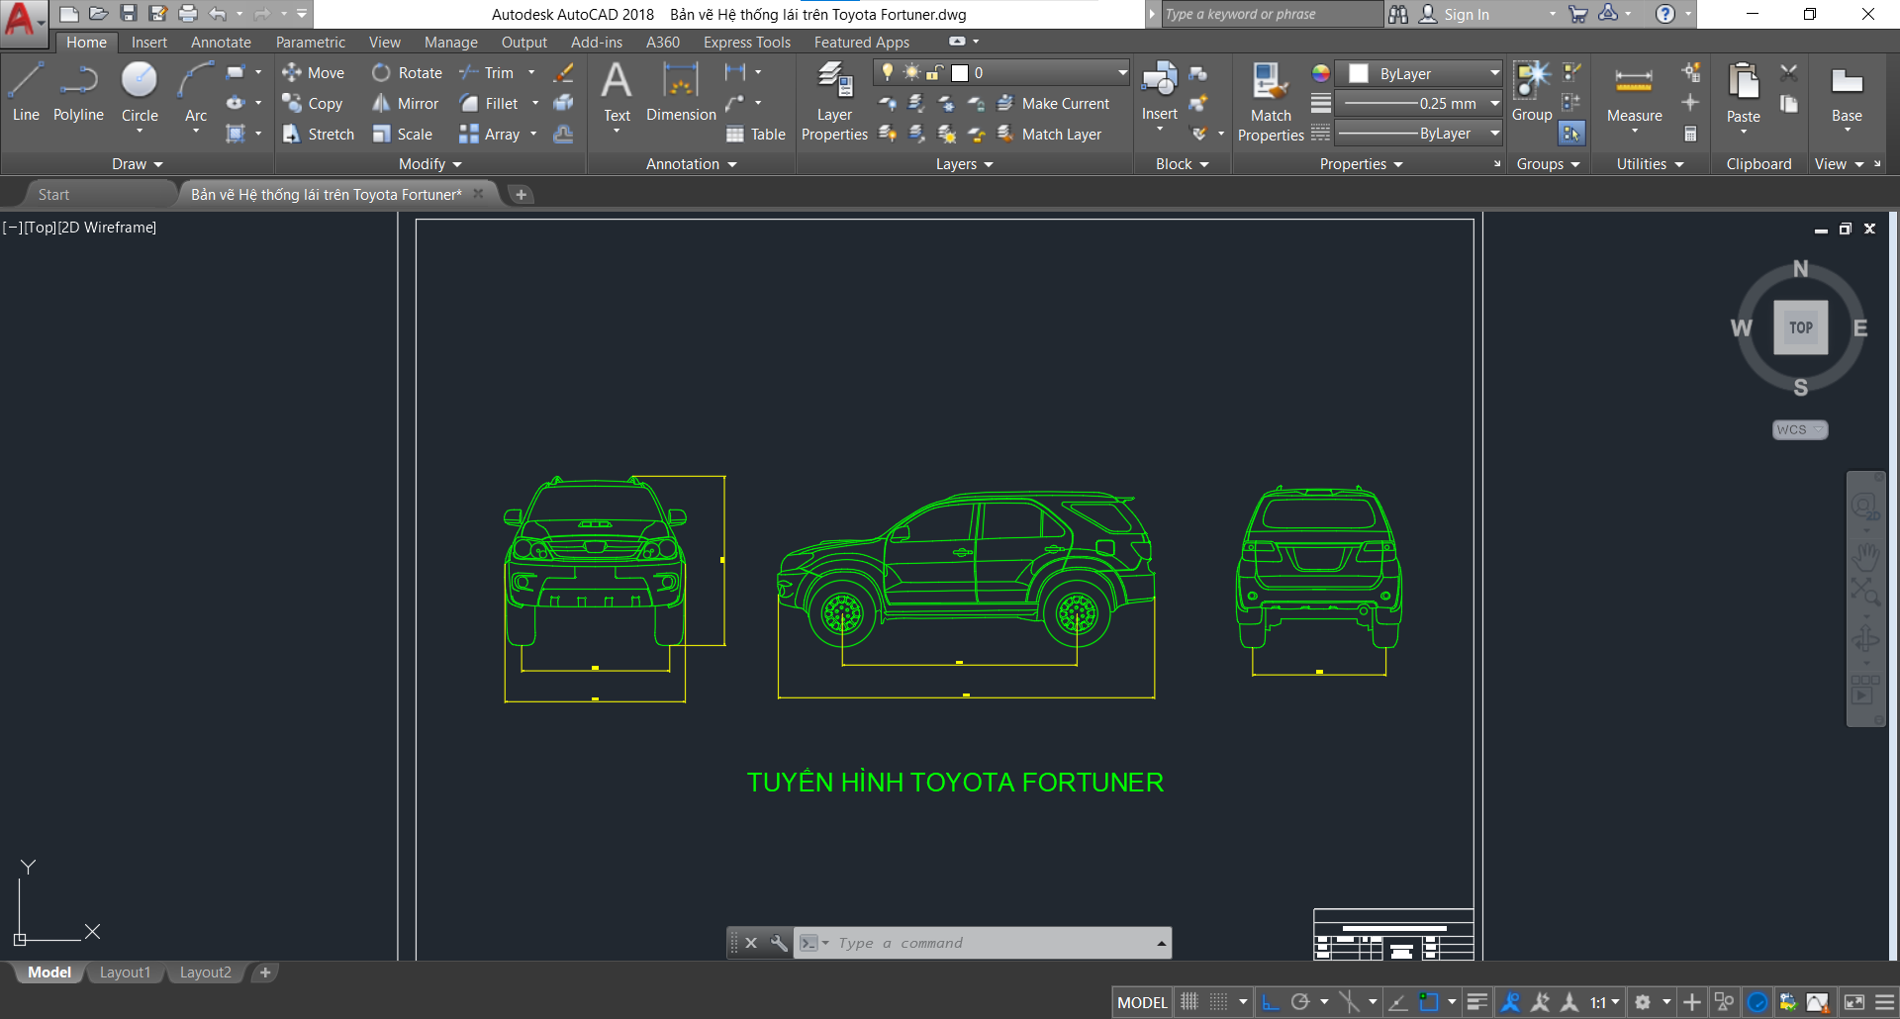Image resolution: width=1900 pixels, height=1019 pixels.
Task: Toggle snap mode in status bar
Action: 1219,1002
